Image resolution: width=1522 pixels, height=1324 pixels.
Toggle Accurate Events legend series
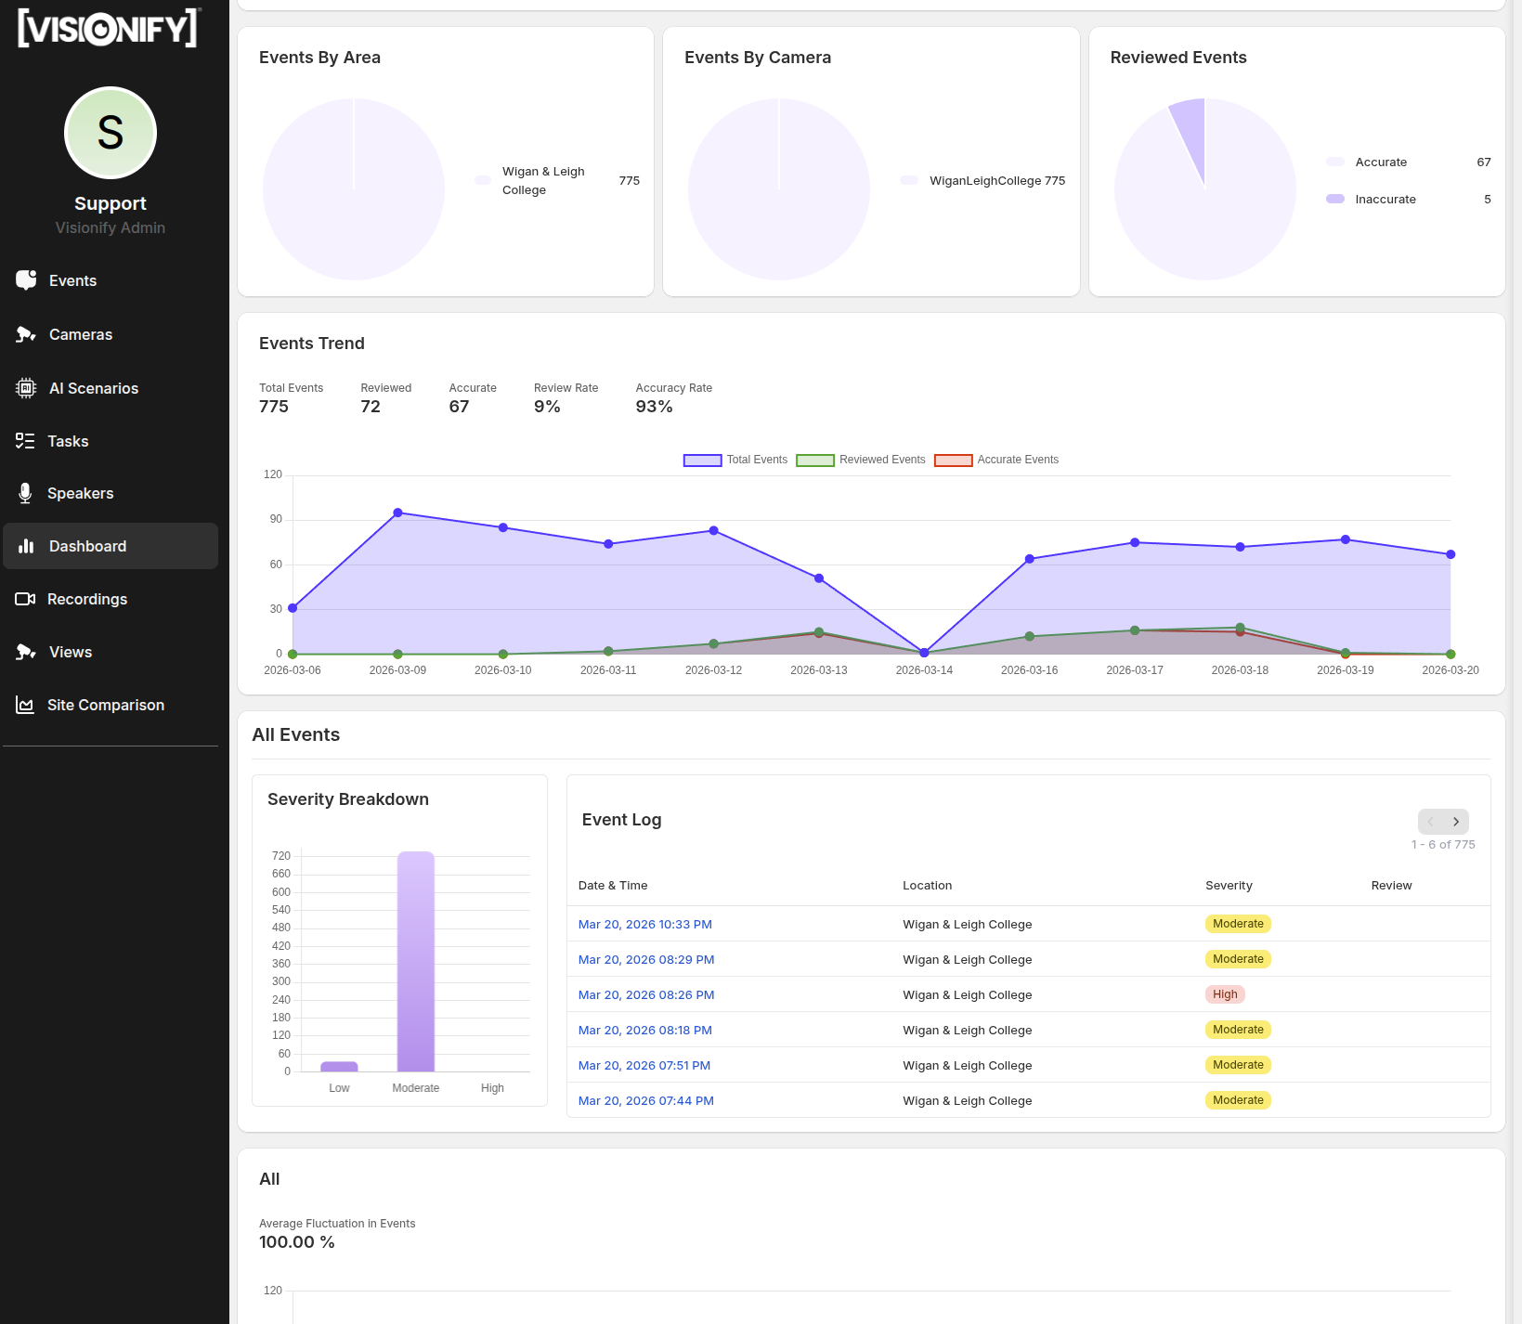[996, 460]
